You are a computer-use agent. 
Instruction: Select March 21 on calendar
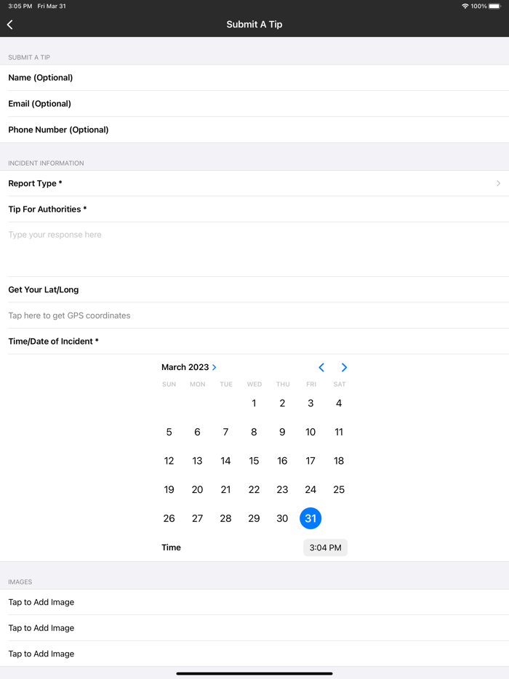coord(225,489)
